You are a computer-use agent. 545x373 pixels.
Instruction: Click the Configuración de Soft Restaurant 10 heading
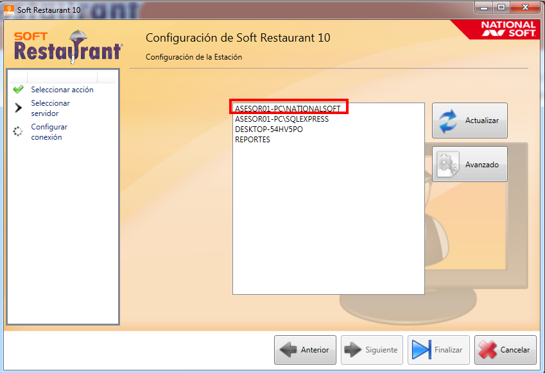[238, 37]
